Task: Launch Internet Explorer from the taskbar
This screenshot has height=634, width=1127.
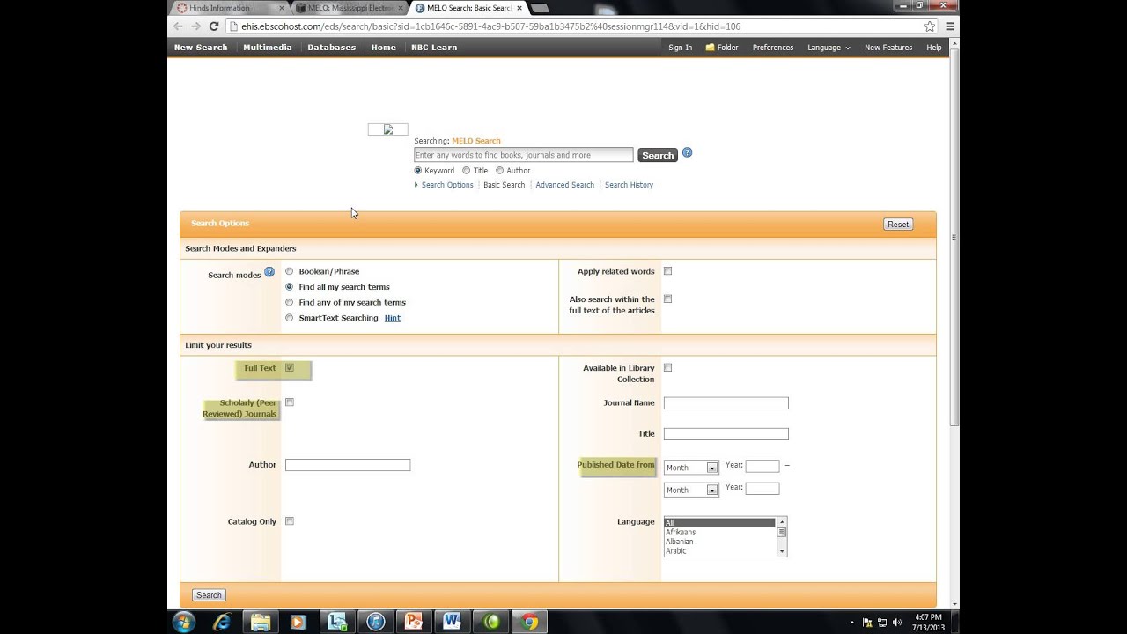Action: click(x=222, y=622)
